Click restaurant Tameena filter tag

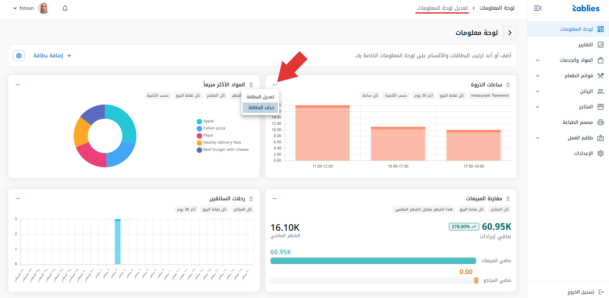tap(490, 95)
